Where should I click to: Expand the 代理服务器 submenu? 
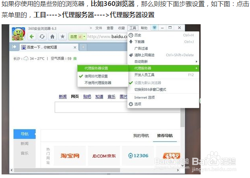pos(164,68)
